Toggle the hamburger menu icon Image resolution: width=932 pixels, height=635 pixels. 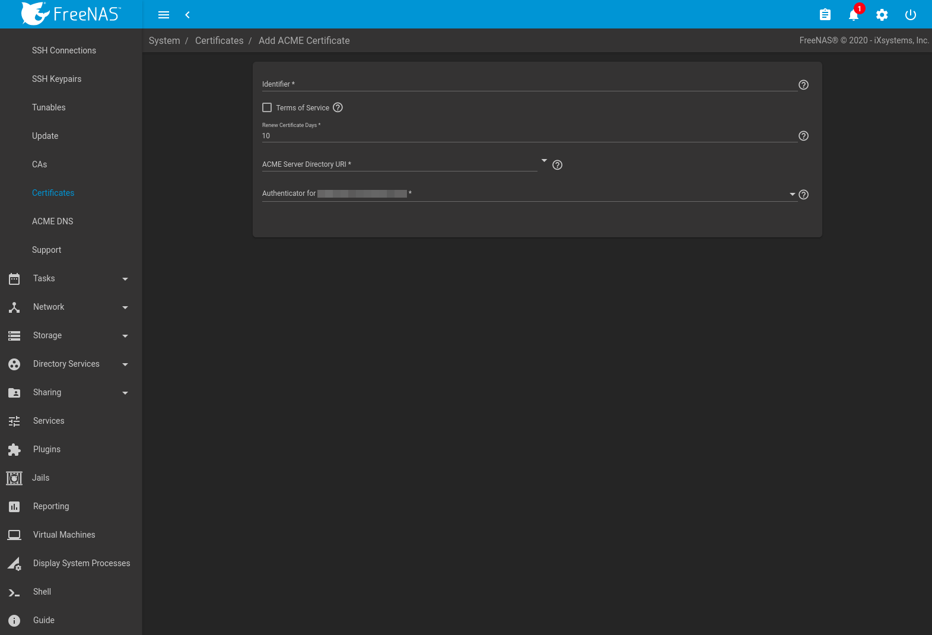pyautogui.click(x=164, y=15)
